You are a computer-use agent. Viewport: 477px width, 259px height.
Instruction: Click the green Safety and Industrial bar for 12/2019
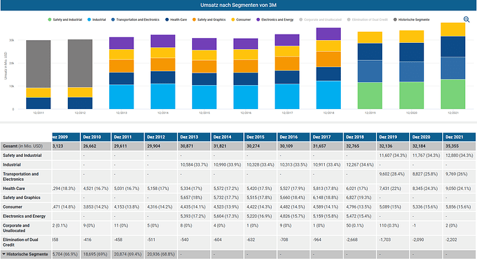[370, 95]
